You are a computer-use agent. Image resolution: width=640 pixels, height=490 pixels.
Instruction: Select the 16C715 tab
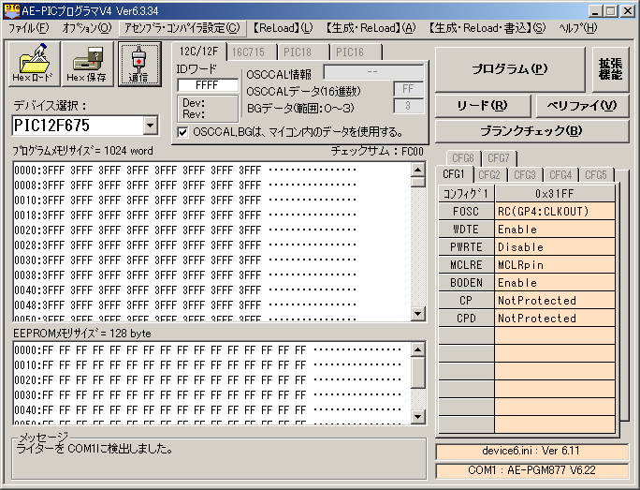coord(248,52)
